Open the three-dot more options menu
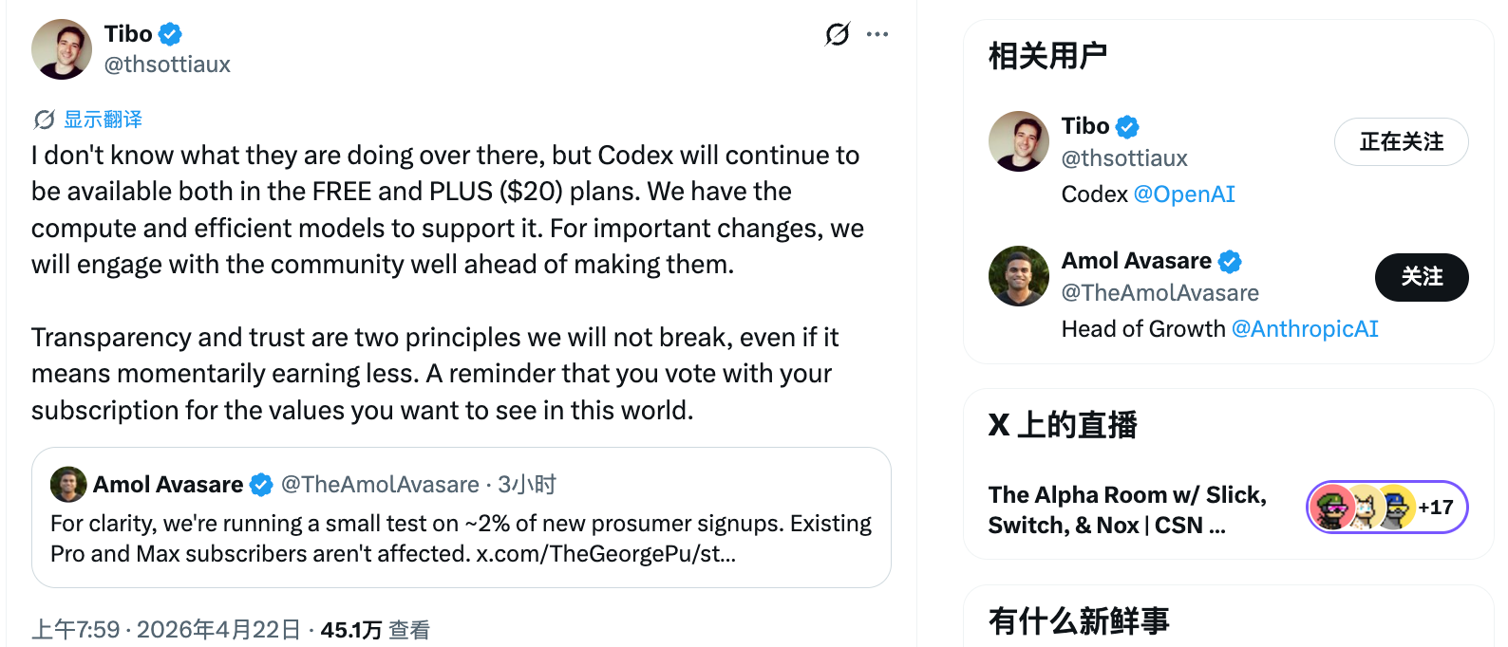The image size is (1508, 647). (877, 34)
